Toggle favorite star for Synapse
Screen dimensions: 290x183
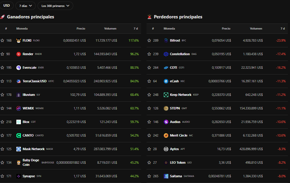pos(2,176)
